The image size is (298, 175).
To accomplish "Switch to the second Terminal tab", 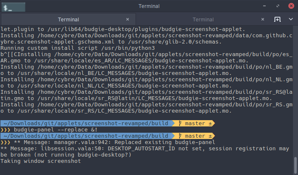I will [203, 19].
